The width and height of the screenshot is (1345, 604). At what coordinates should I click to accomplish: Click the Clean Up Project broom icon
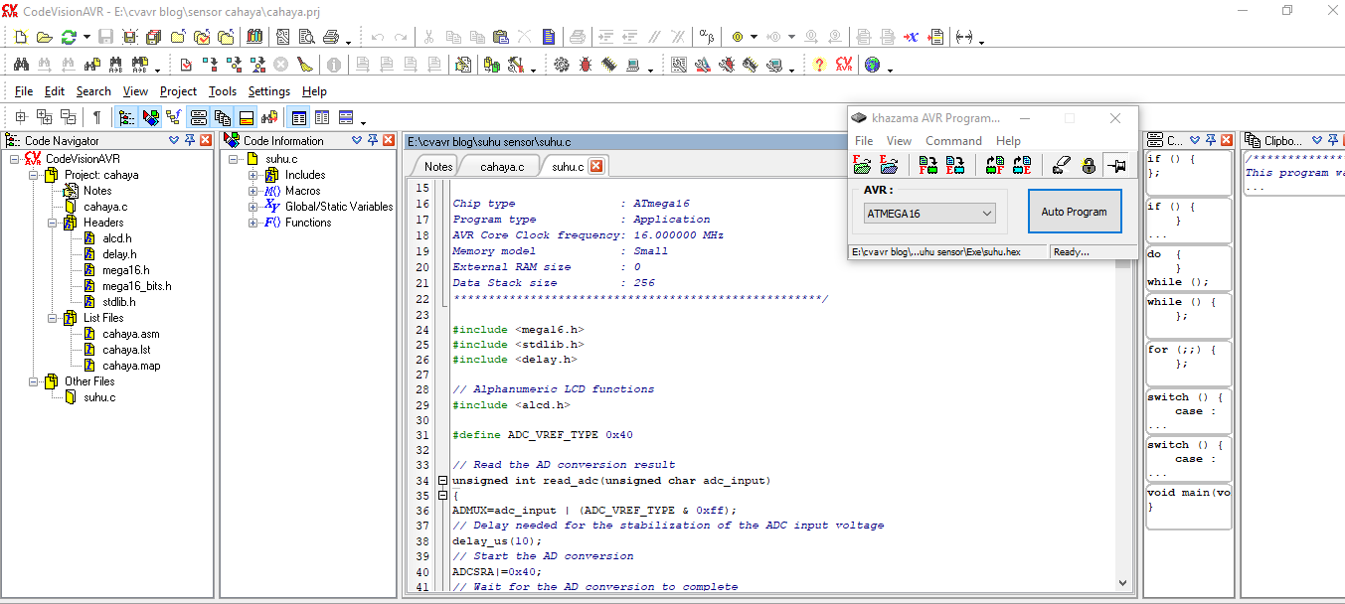click(304, 65)
